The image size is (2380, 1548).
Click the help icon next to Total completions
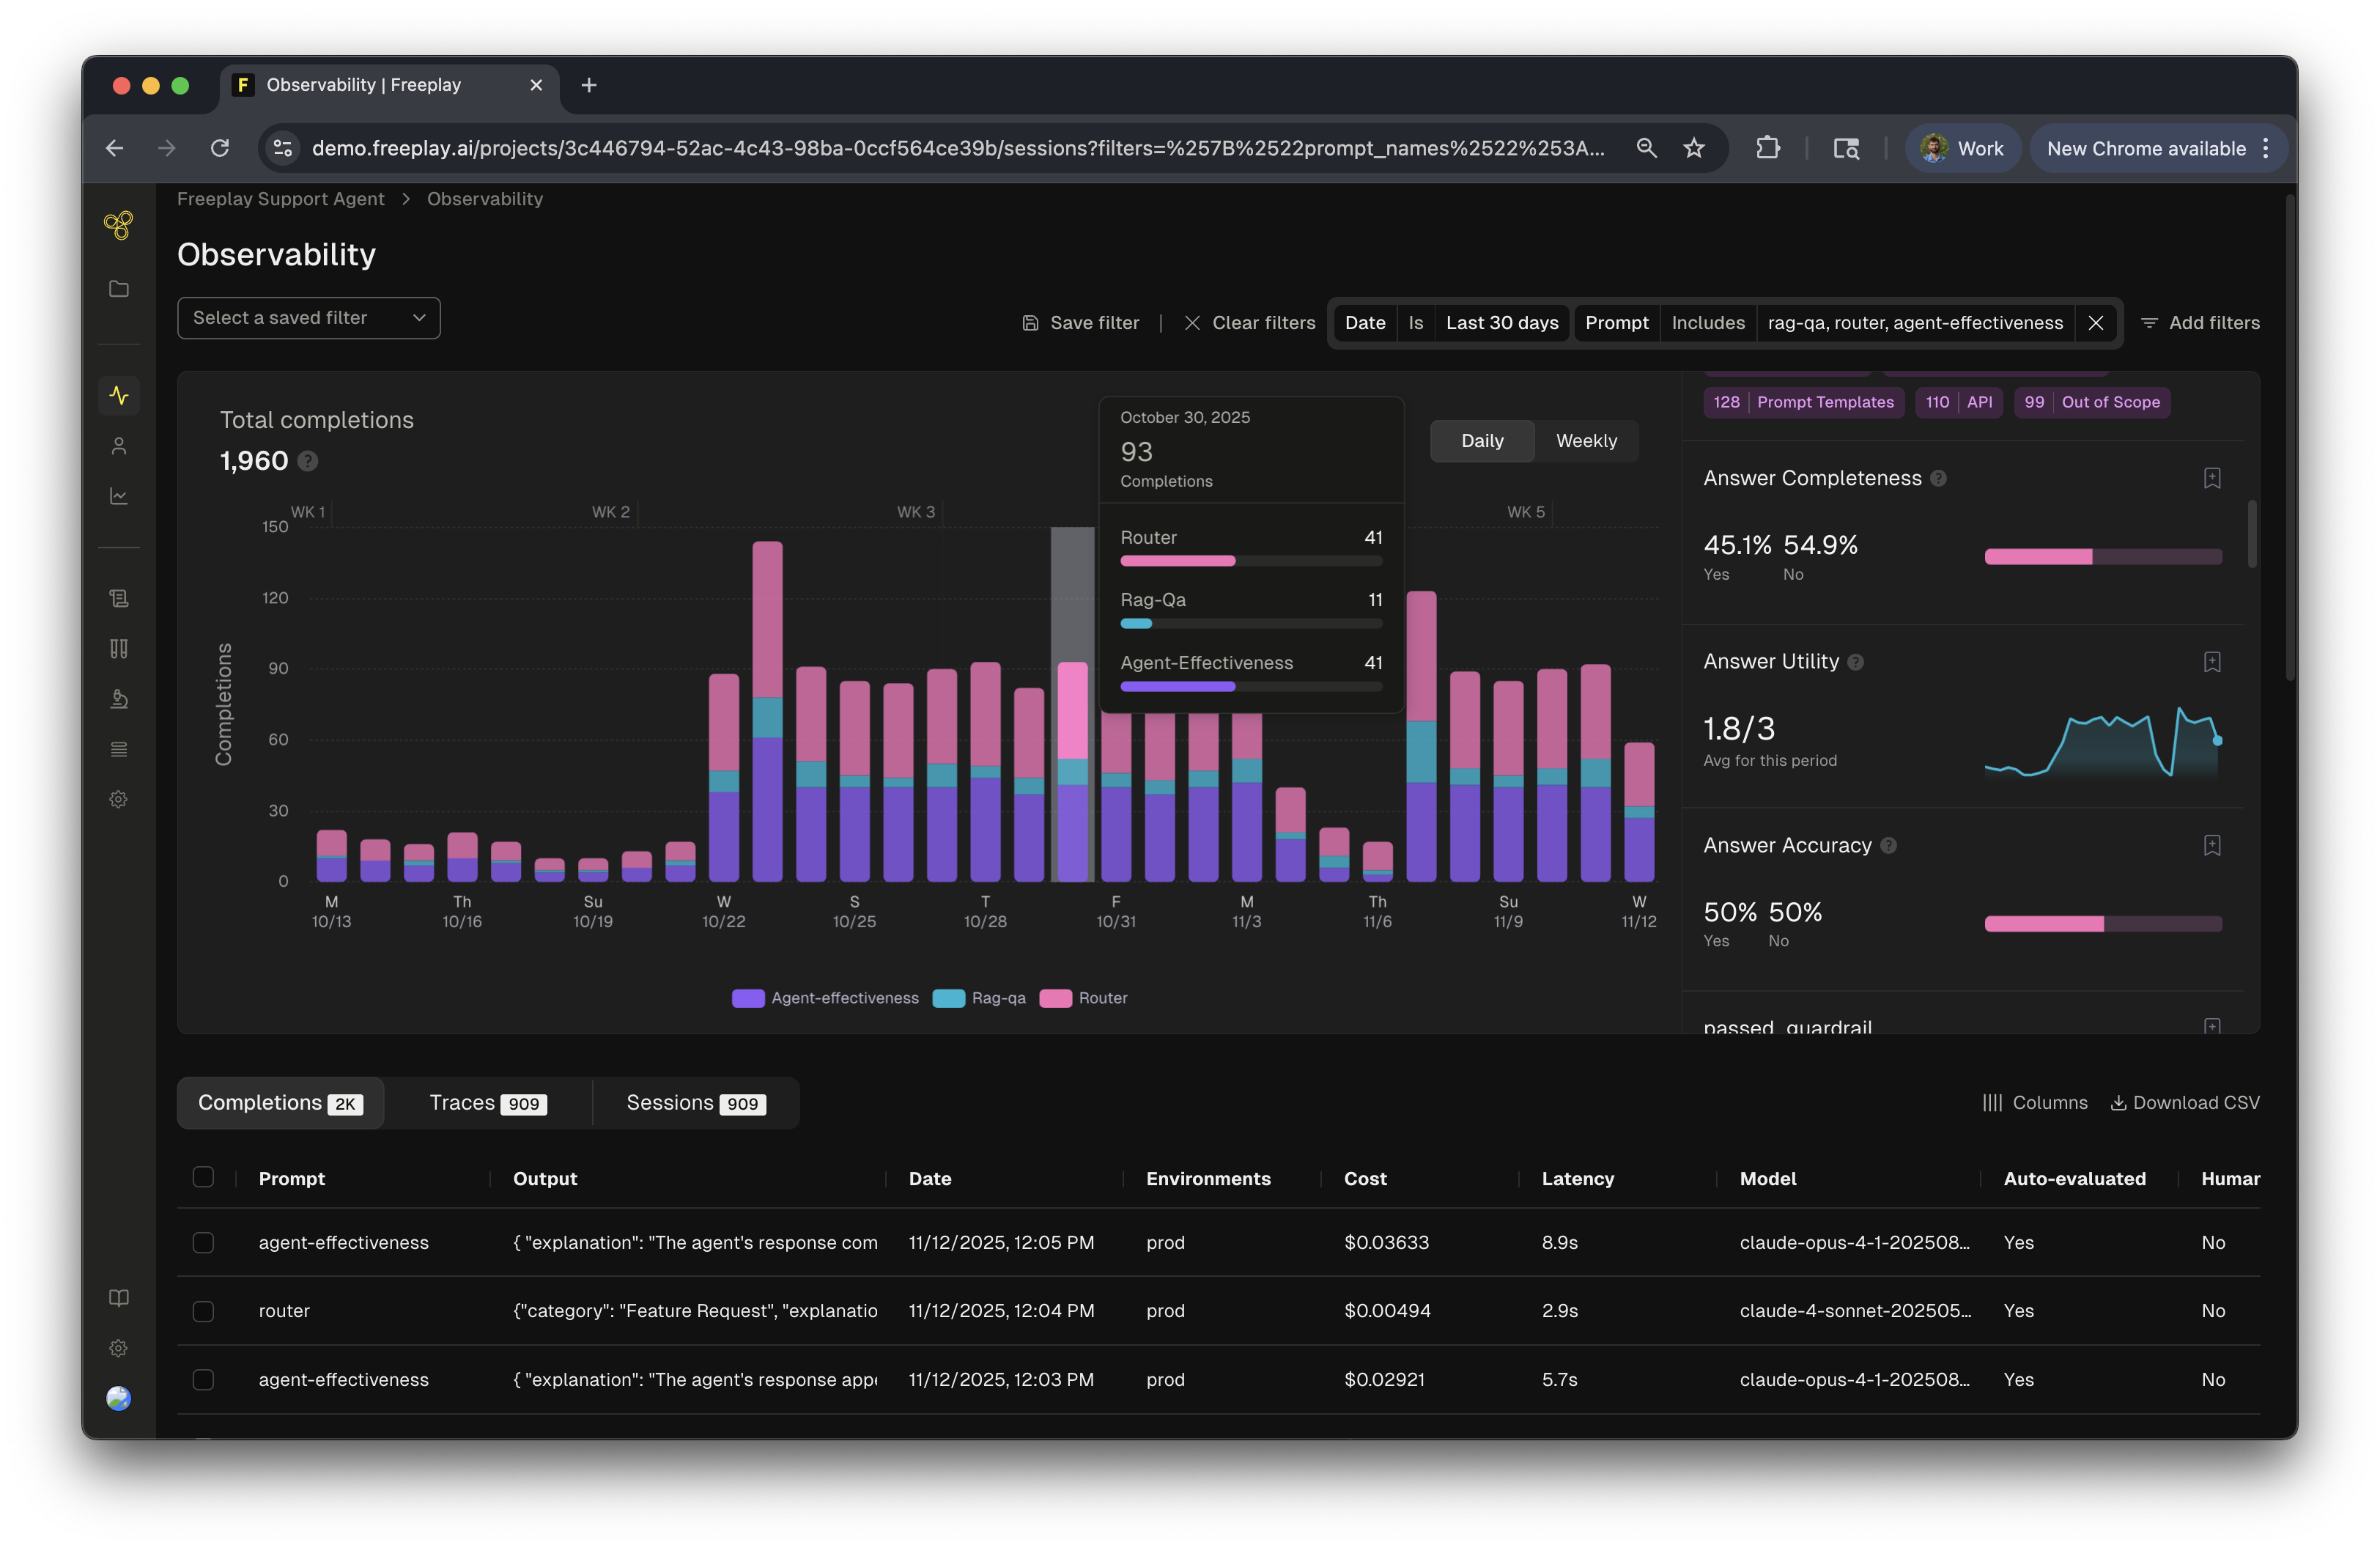pyautogui.click(x=308, y=461)
